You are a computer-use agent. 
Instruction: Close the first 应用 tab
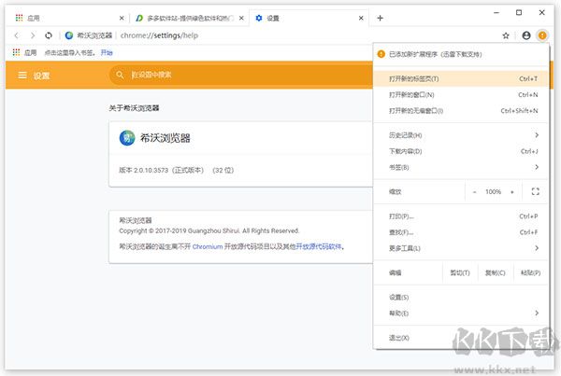122,18
